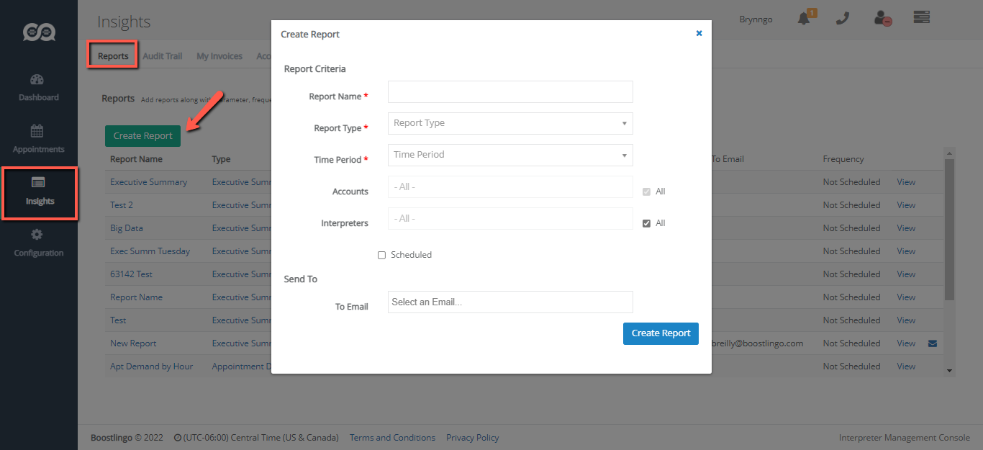The width and height of the screenshot is (983, 450).
Task: Open the To Email selector
Action: point(510,302)
